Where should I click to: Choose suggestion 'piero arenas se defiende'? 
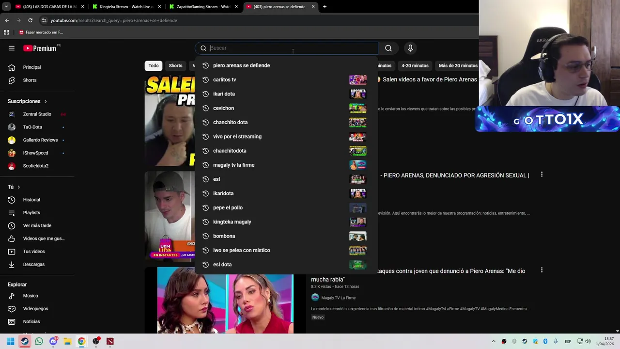coord(286,65)
